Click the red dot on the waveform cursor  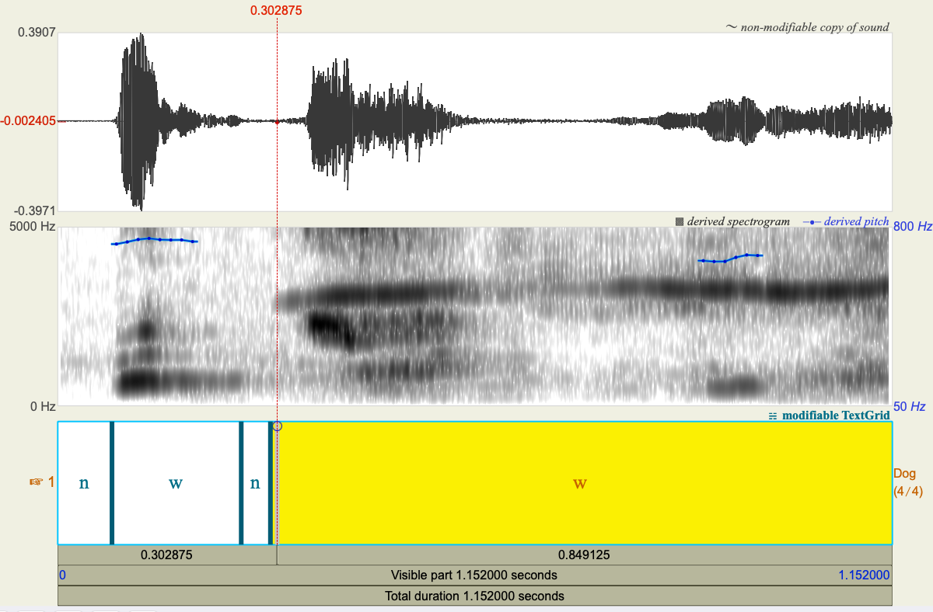(x=278, y=121)
